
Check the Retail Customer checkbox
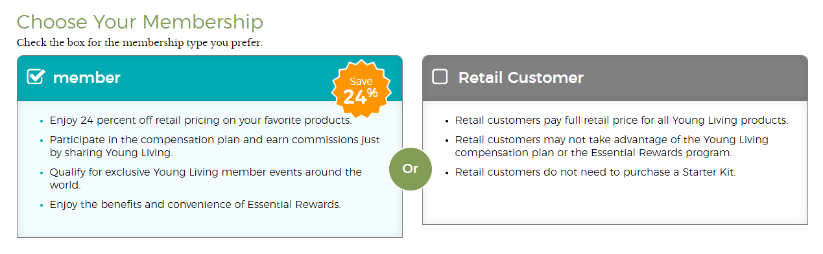(x=440, y=77)
